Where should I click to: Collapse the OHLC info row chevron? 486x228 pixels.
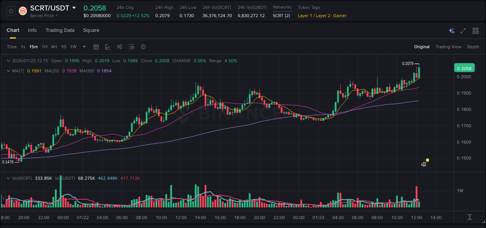(x=9, y=61)
